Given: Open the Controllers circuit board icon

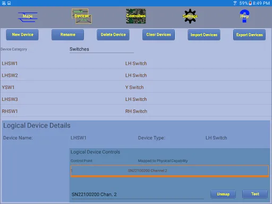Looking at the screenshot, I should tap(136, 16).
